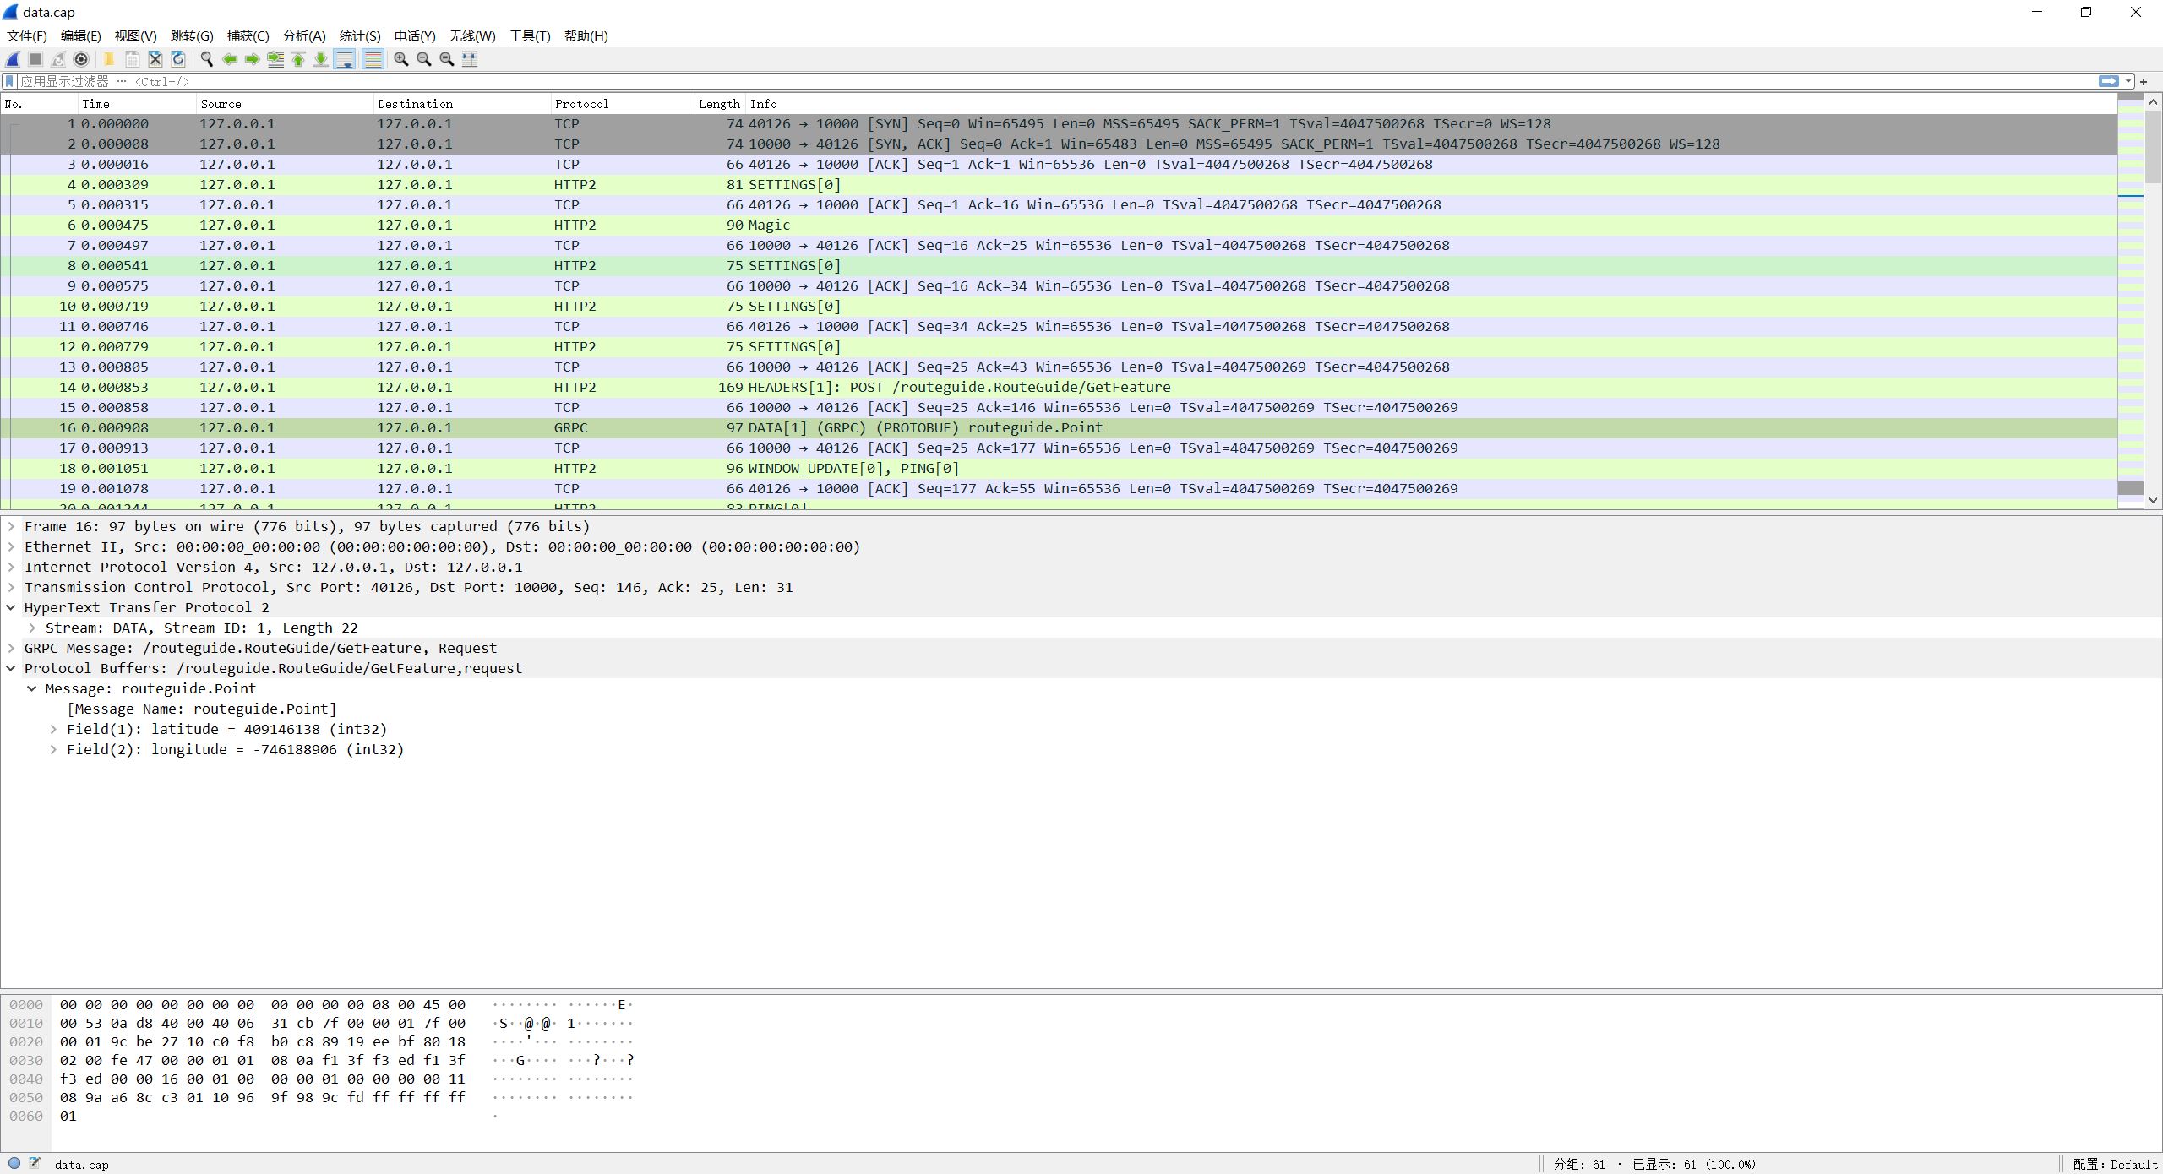Sort by the Info column header
Image resolution: width=2163 pixels, height=1174 pixels.
(1431, 104)
